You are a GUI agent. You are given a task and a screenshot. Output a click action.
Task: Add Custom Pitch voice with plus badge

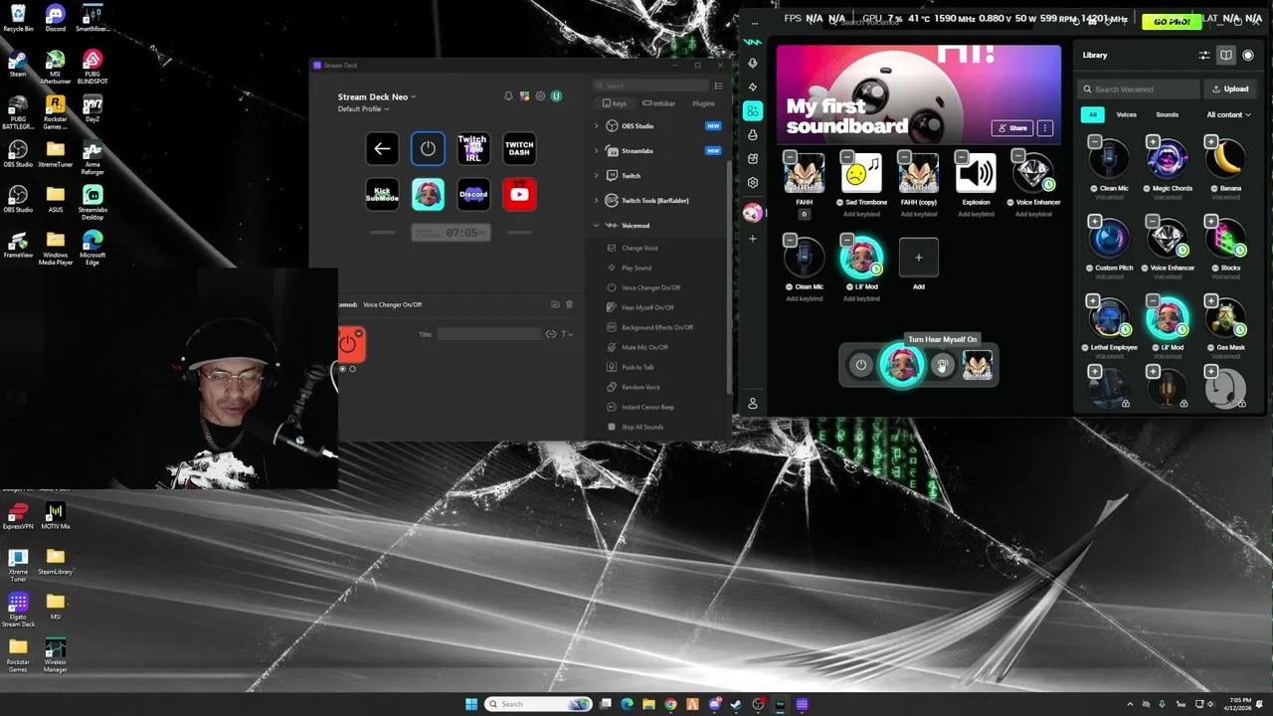[1095, 222]
